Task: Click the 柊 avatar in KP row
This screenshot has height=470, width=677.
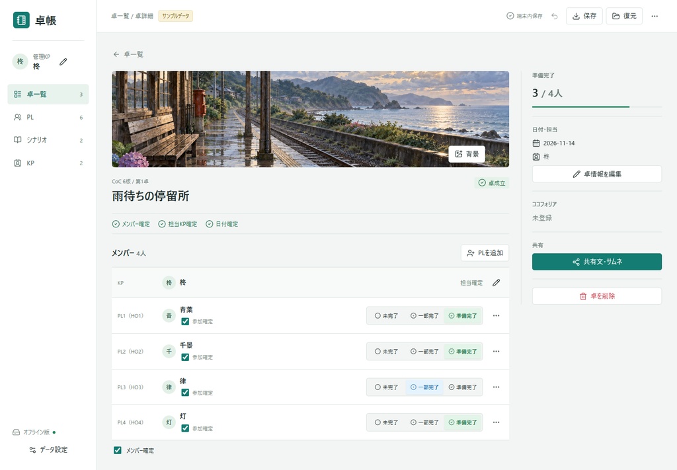Action: coord(169,283)
